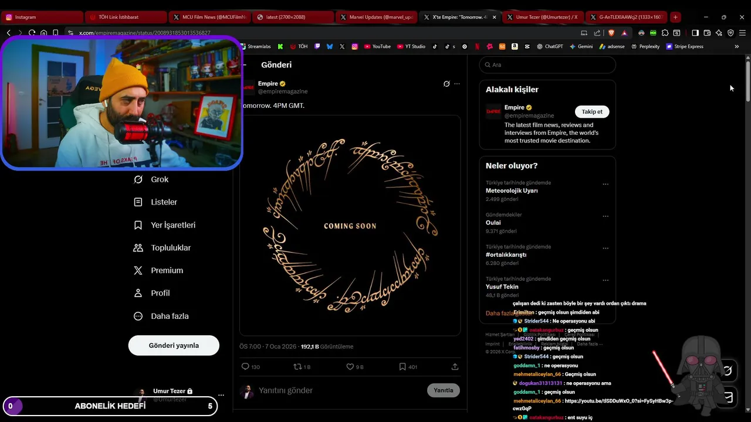The image size is (751, 422).
Task: Open options for Meteorolojik Uyarı trend
Action: point(605,184)
